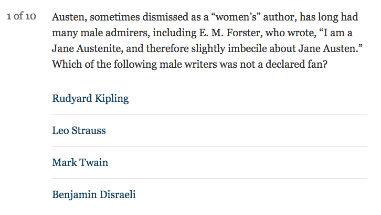Screen dimensions: 381x215
Task: Click the words "has long had" in the first line
Action: pyautogui.click(x=329, y=17)
